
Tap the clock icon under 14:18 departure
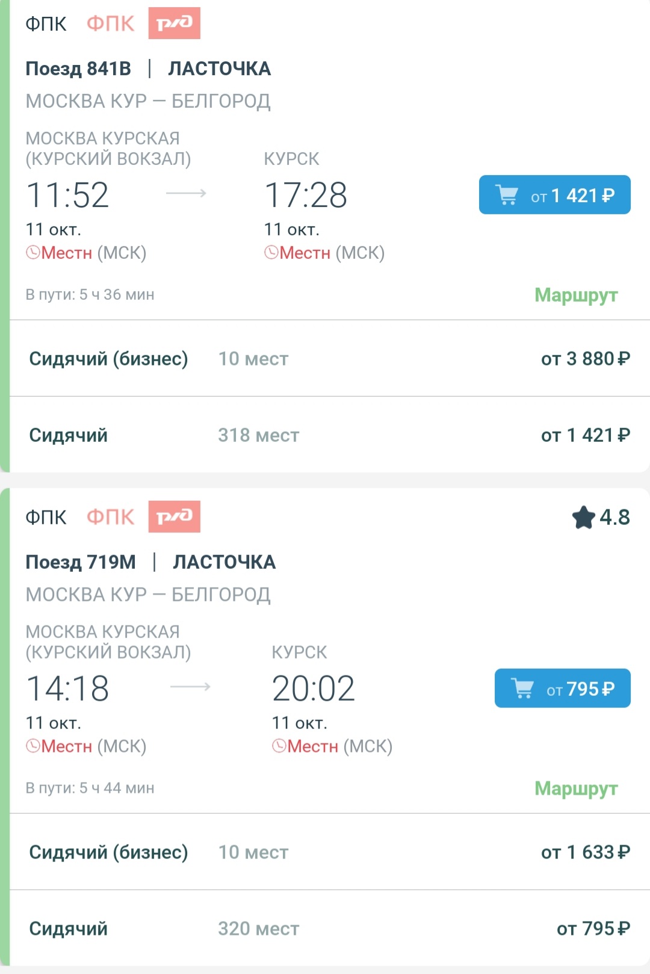click(x=32, y=746)
